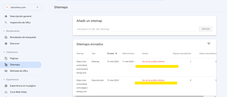This screenshot has width=227, height=97.
Task: Sort by the Sitemap column header
Action: tap(80, 54)
